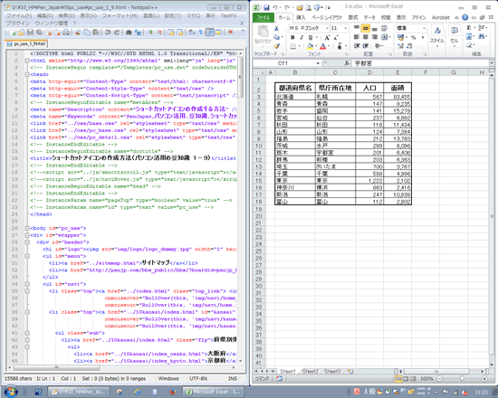498x398 pixels.
Task: Select Normal view button in Excel status bar
Action: 398,379
